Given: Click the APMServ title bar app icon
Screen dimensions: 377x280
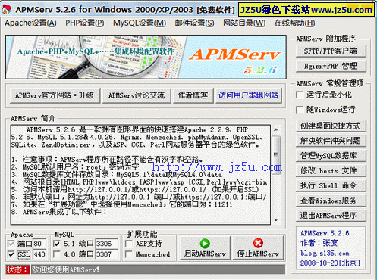Looking at the screenshot, I should pyautogui.click(x=7, y=9).
